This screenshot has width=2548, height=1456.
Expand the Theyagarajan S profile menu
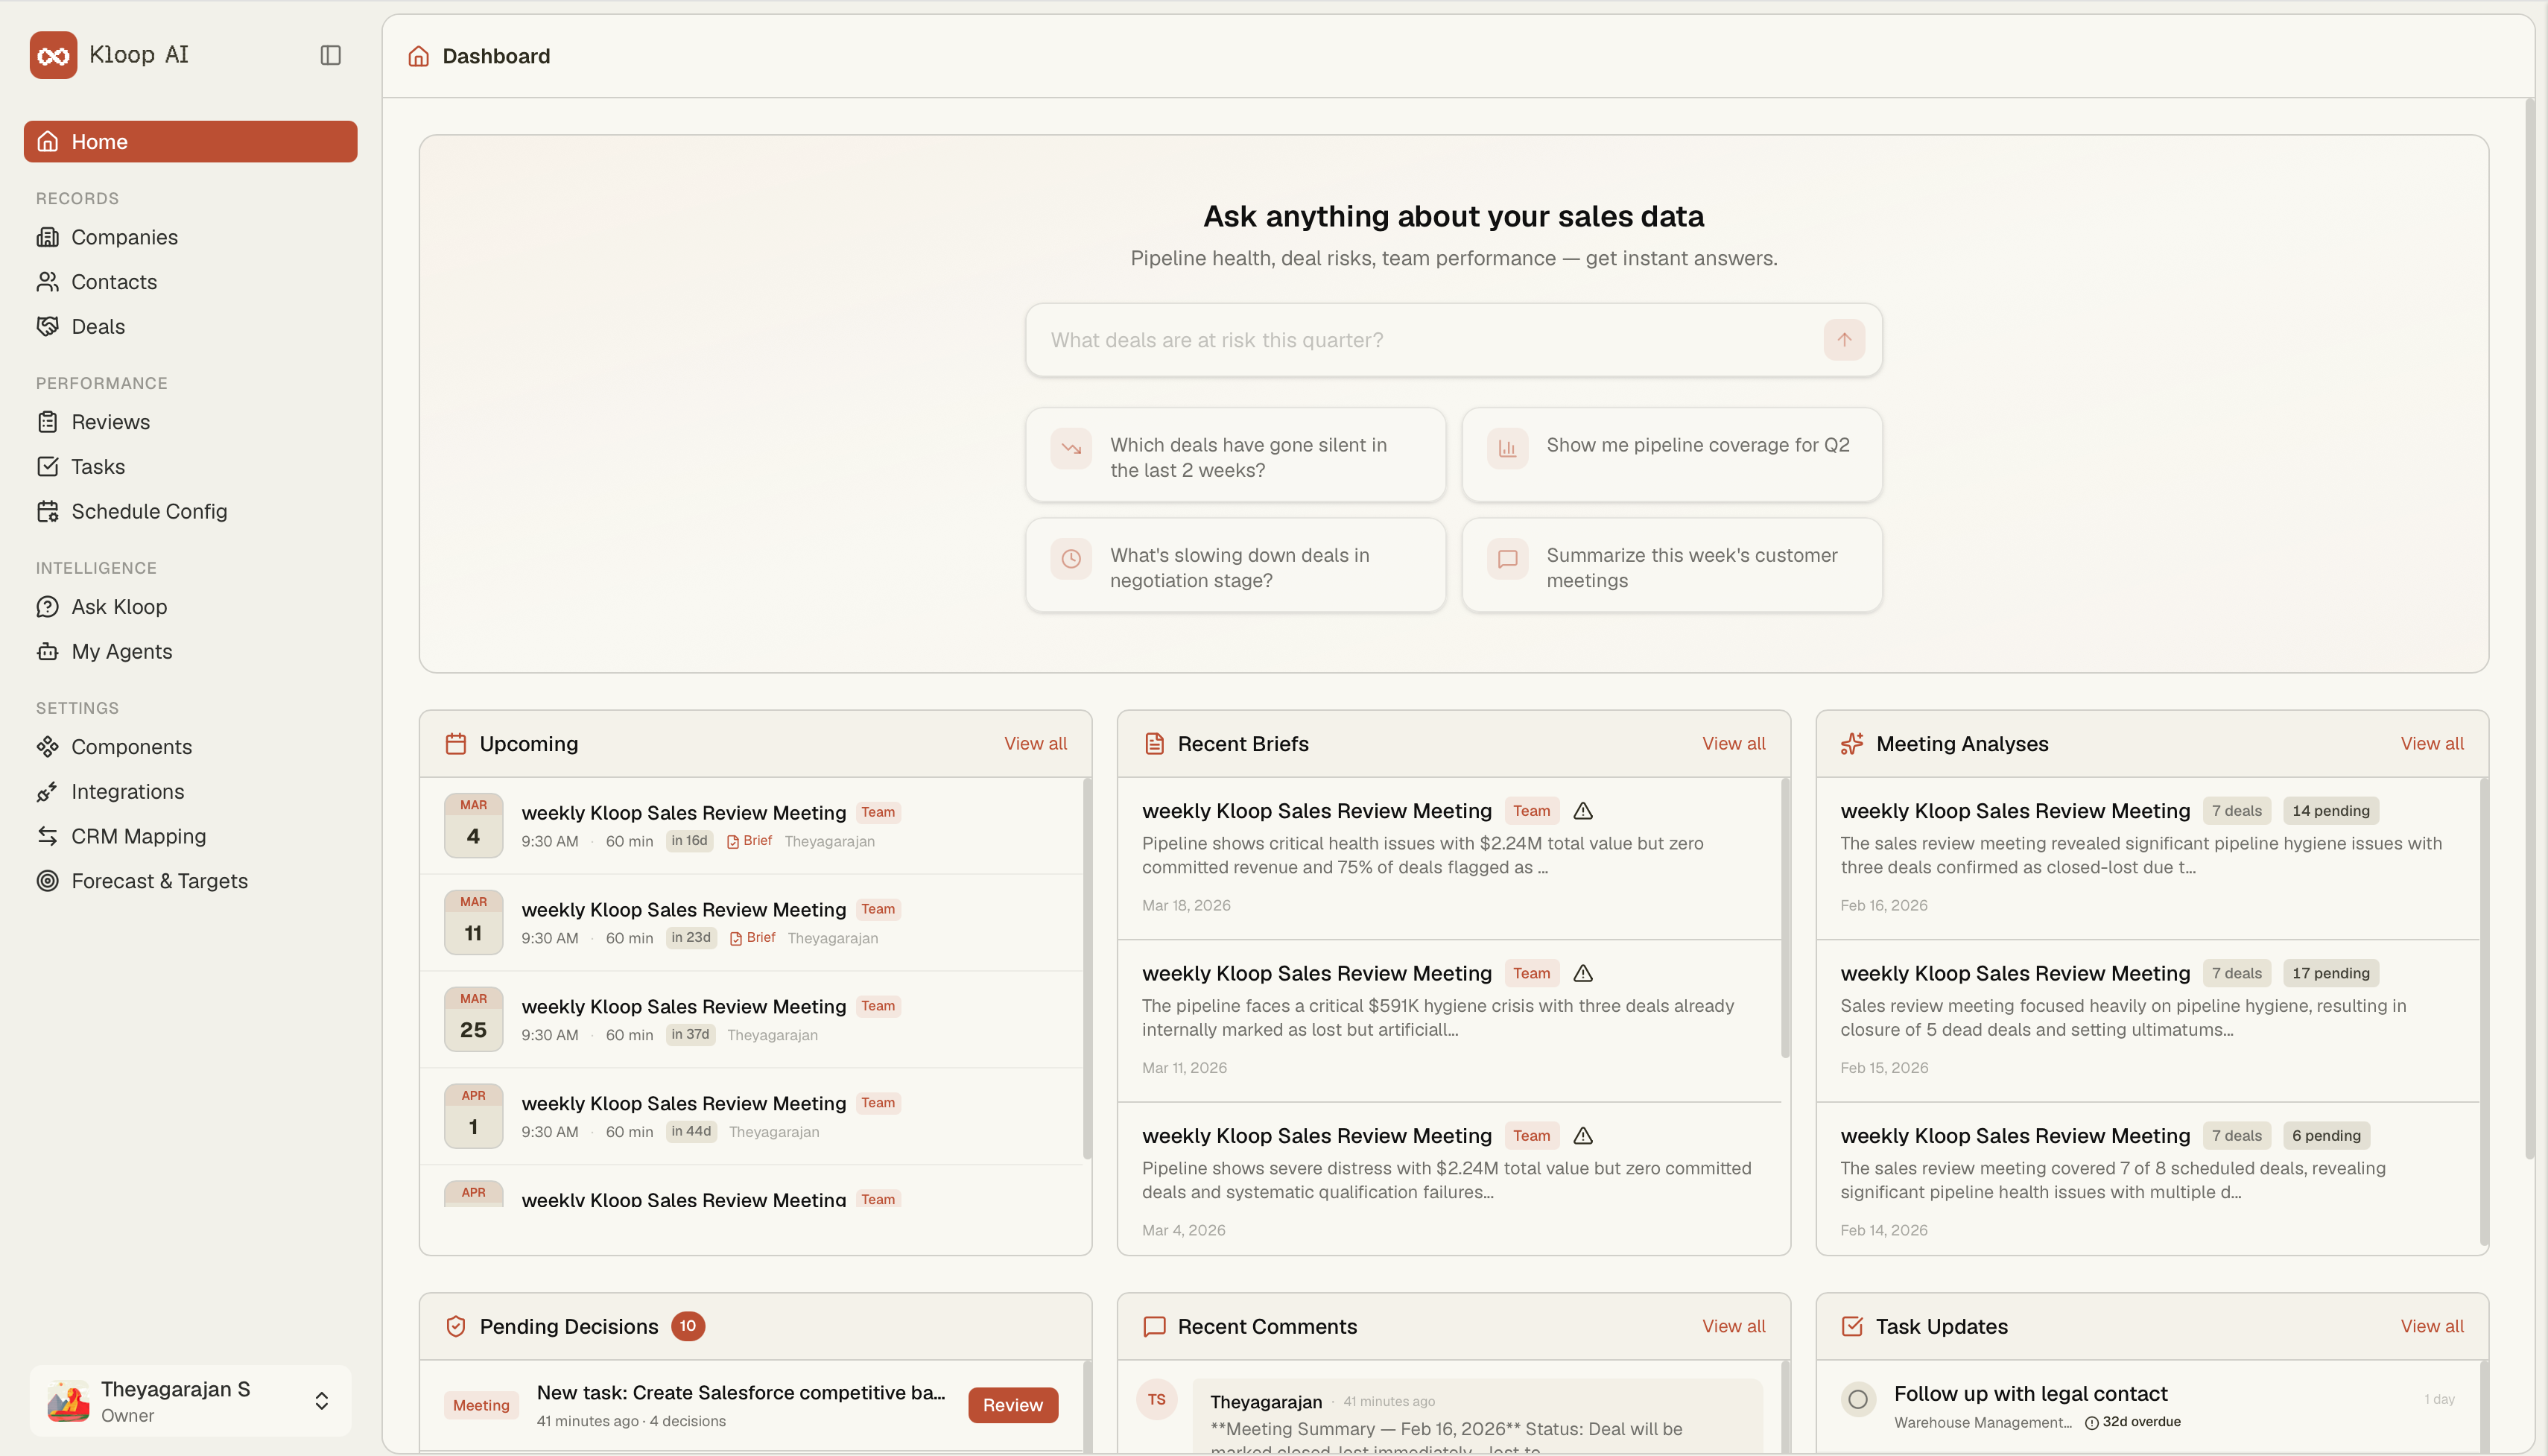pyautogui.click(x=321, y=1400)
